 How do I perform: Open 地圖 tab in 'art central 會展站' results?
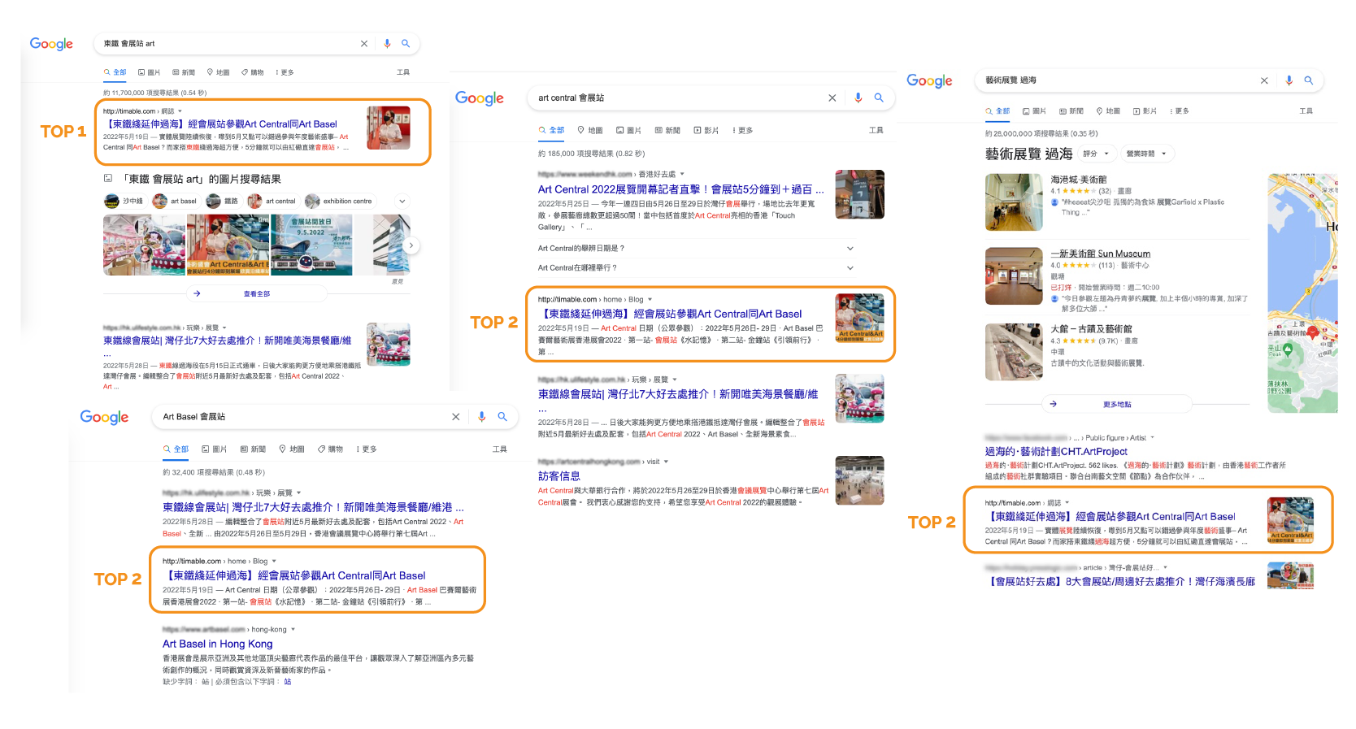point(590,130)
